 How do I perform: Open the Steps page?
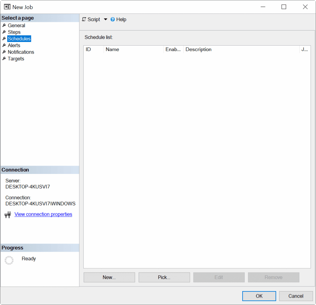click(x=15, y=32)
